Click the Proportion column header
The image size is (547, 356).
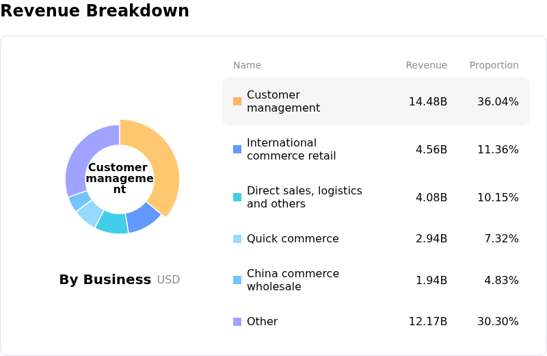[x=494, y=66]
